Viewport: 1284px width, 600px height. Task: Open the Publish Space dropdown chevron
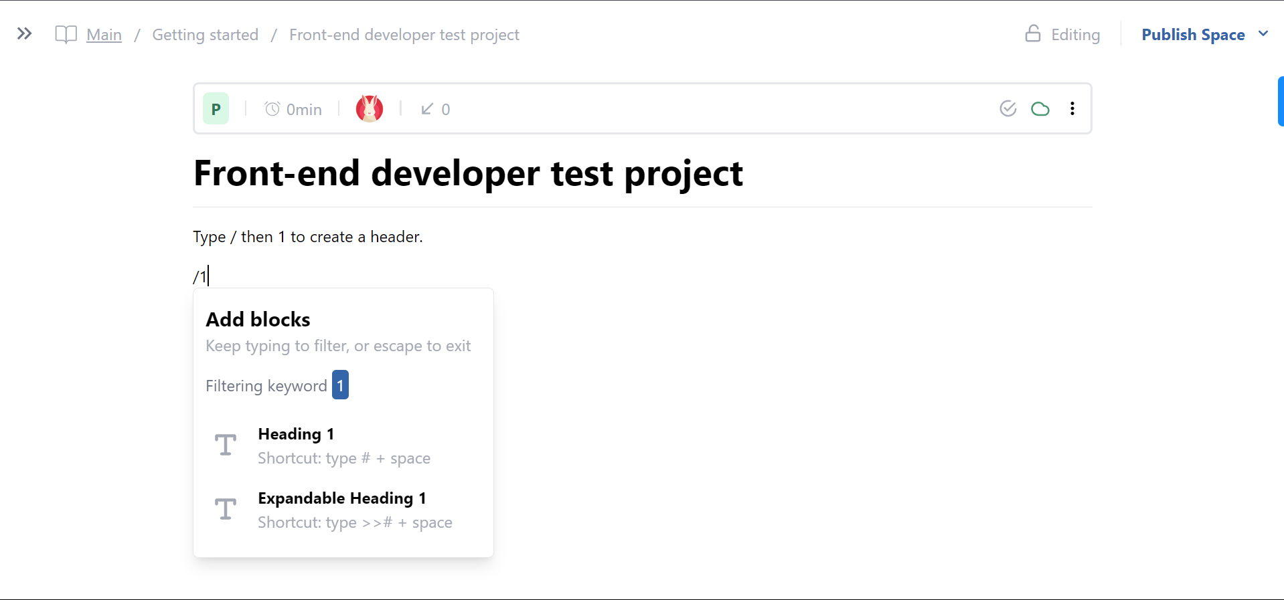tap(1263, 33)
